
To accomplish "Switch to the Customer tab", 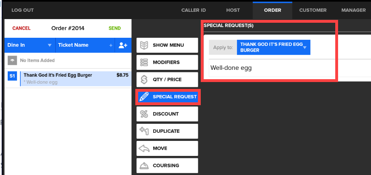I will (x=313, y=10).
